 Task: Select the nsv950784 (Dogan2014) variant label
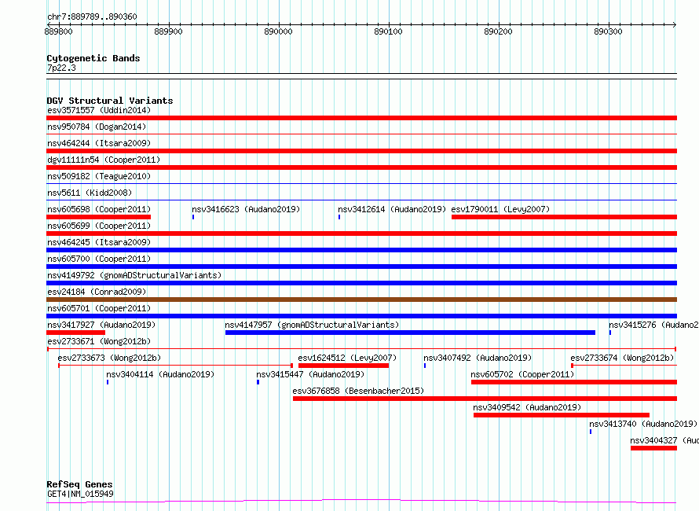pos(97,127)
